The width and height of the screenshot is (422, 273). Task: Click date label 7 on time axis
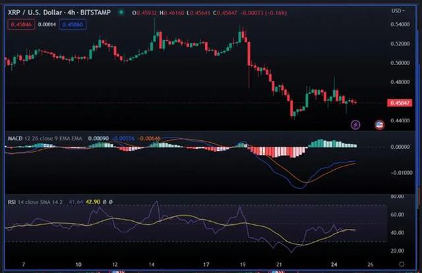(x=24, y=264)
